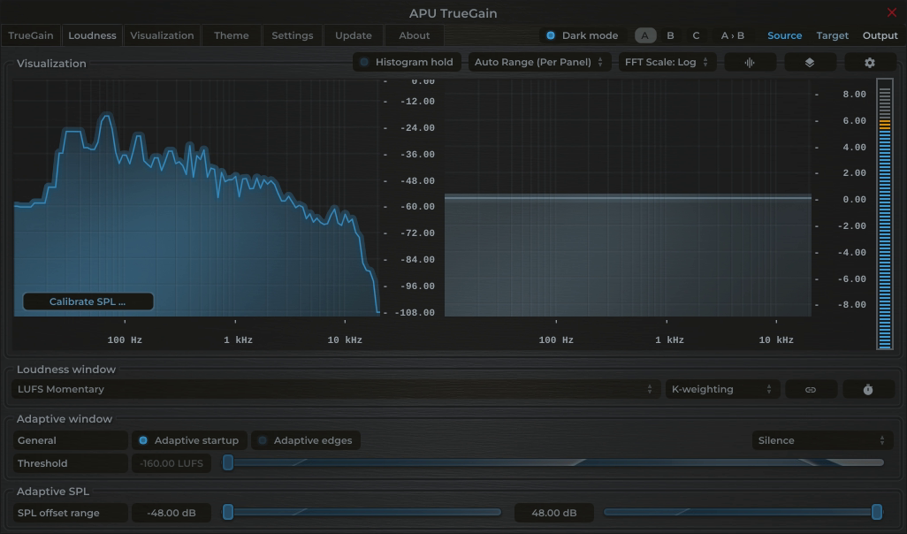This screenshot has width=907, height=534.
Task: Open the Auto Range (Per Panel) dropdown
Action: [538, 62]
